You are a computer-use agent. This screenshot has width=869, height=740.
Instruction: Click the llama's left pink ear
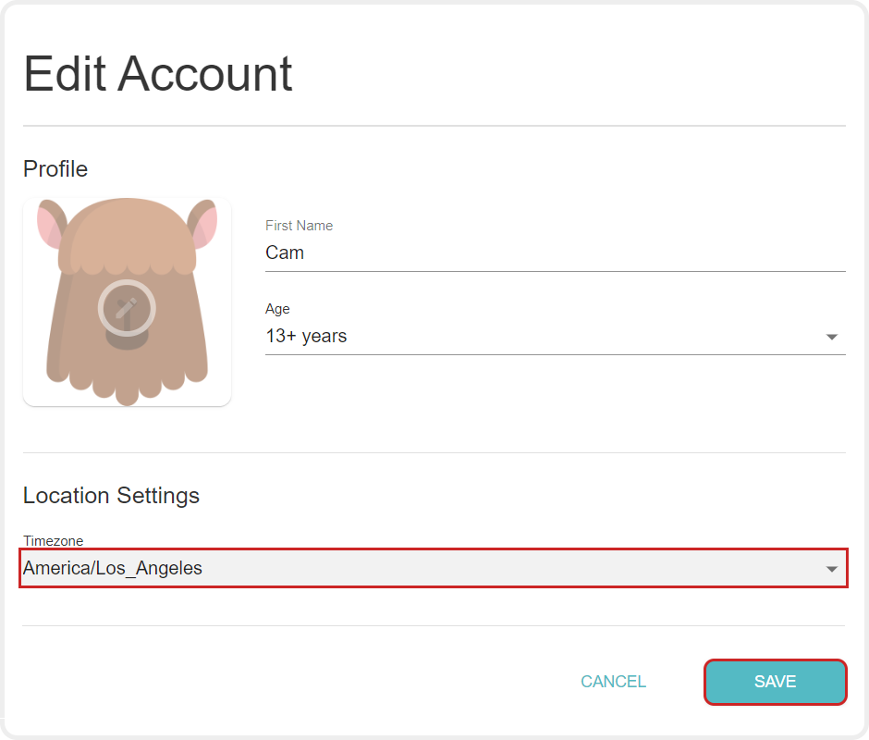[x=48, y=225]
